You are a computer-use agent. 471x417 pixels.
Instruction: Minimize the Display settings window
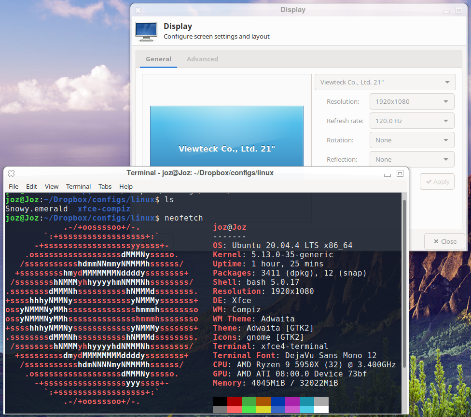point(446,12)
